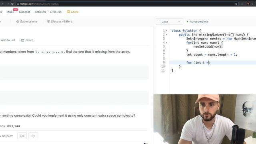Click the webcam video overlay
Screen dimensions: 256x144
click(205, 119)
